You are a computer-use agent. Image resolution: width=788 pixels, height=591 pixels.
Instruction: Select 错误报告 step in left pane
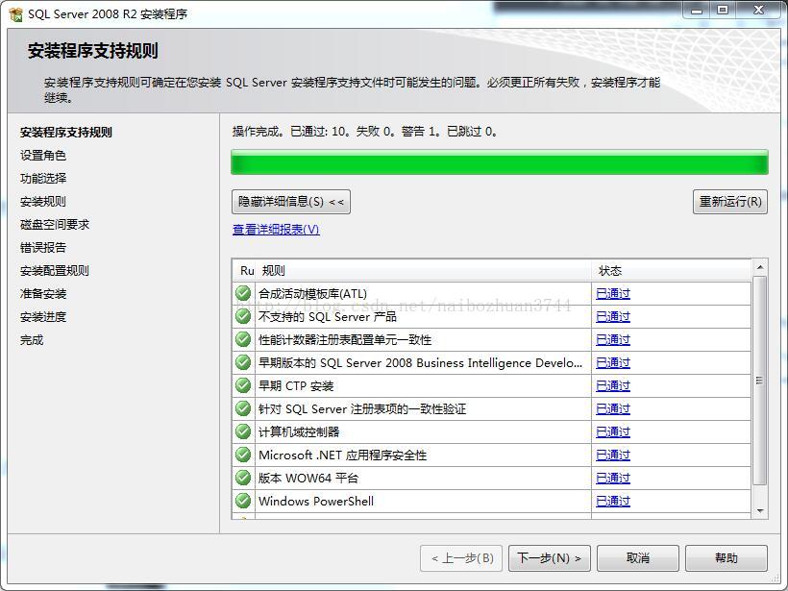pos(43,248)
